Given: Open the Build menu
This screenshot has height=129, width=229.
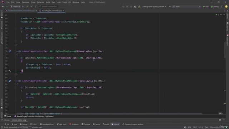Looking at the screenshot, I should click(48, 2).
